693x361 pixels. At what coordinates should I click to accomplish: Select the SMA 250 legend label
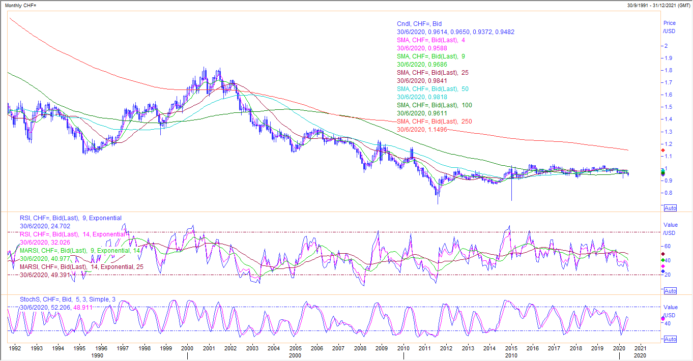click(x=434, y=122)
